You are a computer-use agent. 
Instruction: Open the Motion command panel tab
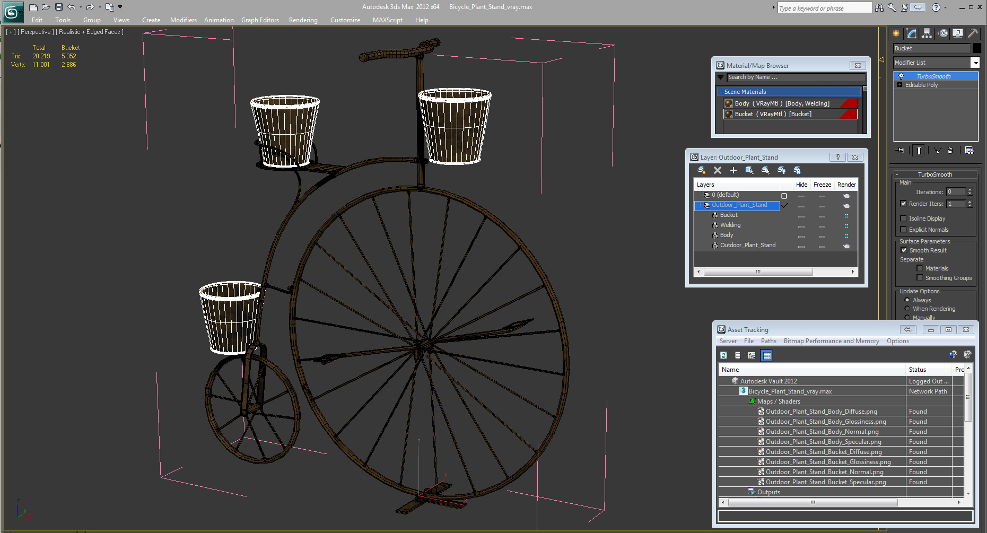943,33
